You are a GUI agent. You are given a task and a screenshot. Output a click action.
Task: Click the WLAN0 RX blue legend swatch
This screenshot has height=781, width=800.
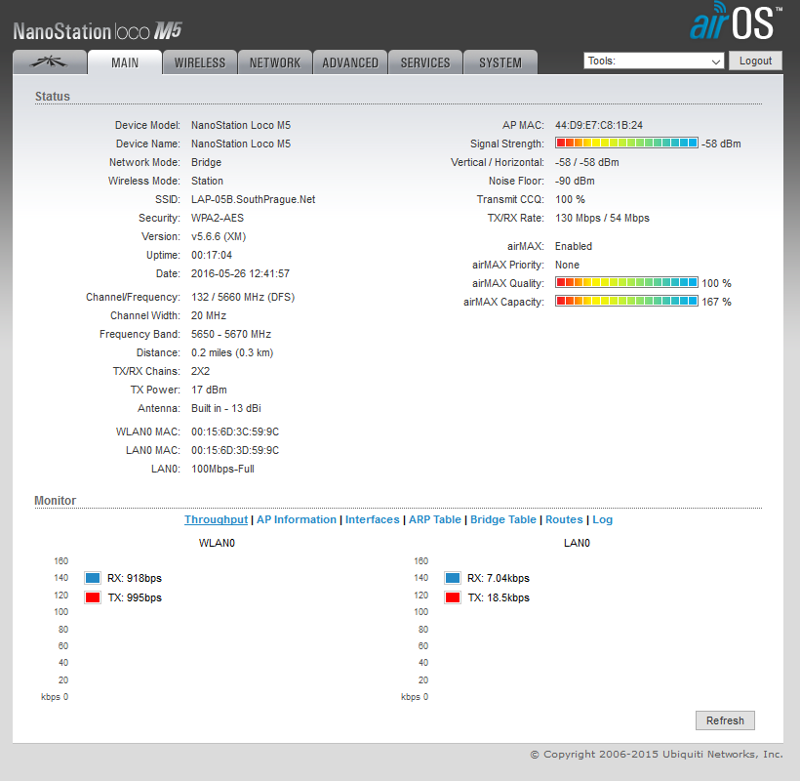(93, 578)
